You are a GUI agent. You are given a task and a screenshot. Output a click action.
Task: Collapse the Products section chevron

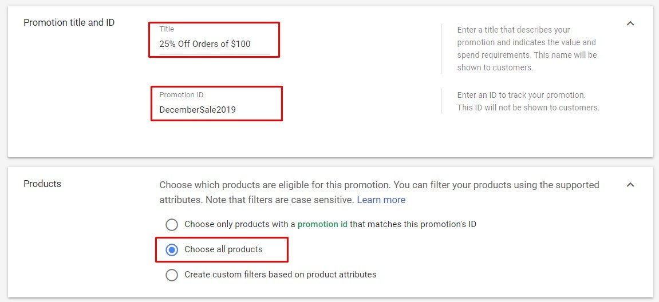630,185
